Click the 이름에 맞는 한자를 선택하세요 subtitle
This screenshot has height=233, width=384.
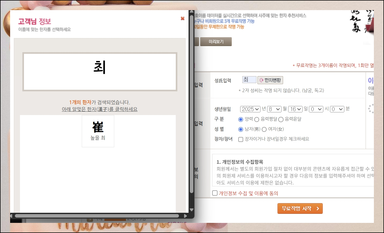tap(44, 29)
